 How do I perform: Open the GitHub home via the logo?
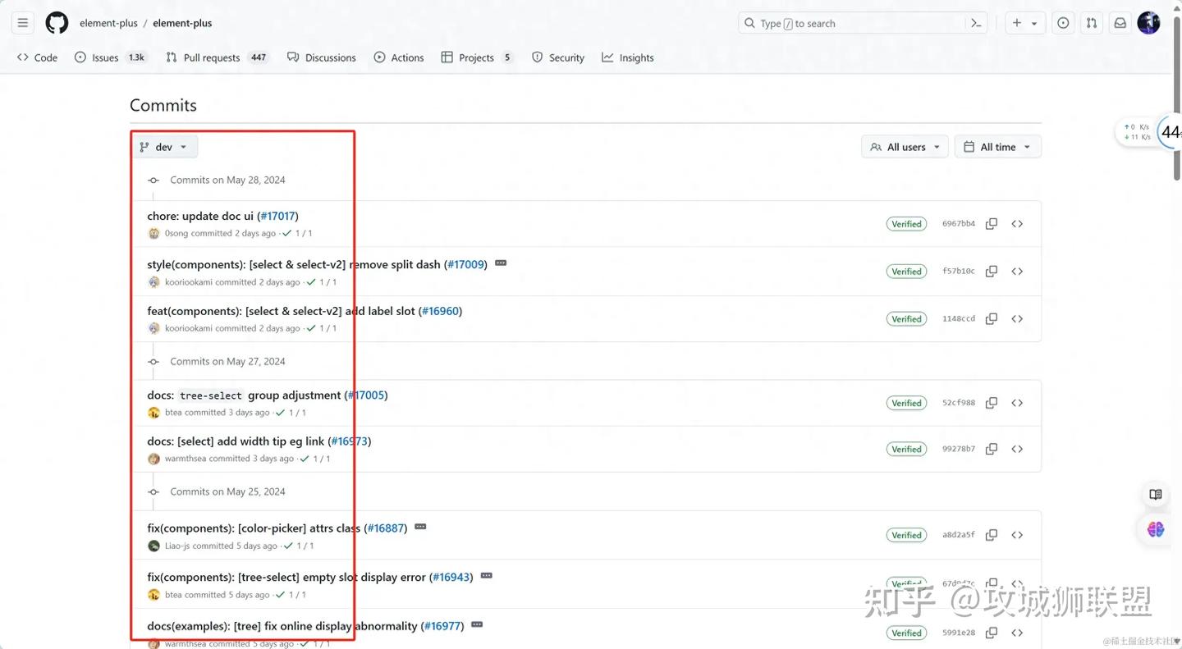tap(56, 23)
